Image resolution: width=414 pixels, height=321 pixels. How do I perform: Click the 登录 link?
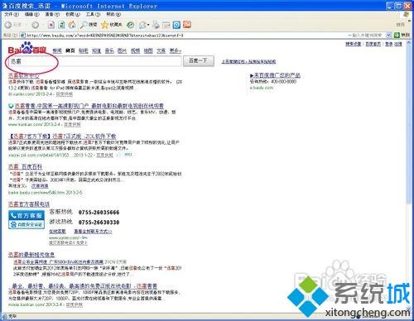(x=389, y=44)
